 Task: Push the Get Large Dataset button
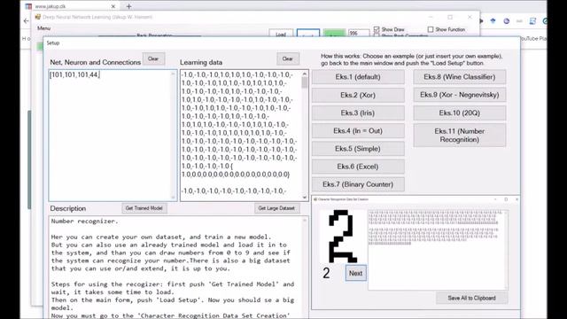coord(276,208)
